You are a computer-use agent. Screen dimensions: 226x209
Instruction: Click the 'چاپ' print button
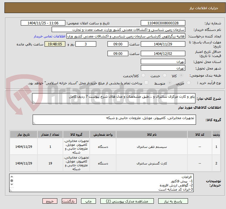click(88, 201)
